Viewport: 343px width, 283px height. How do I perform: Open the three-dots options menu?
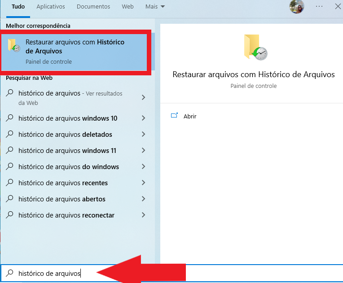319,7
